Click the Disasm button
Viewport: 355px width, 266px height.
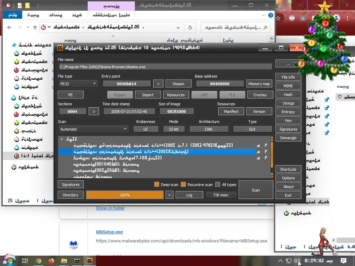click(x=179, y=84)
